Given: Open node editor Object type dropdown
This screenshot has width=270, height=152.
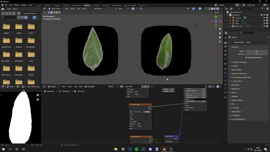Looking at the screenshot, I should pos(54,87).
